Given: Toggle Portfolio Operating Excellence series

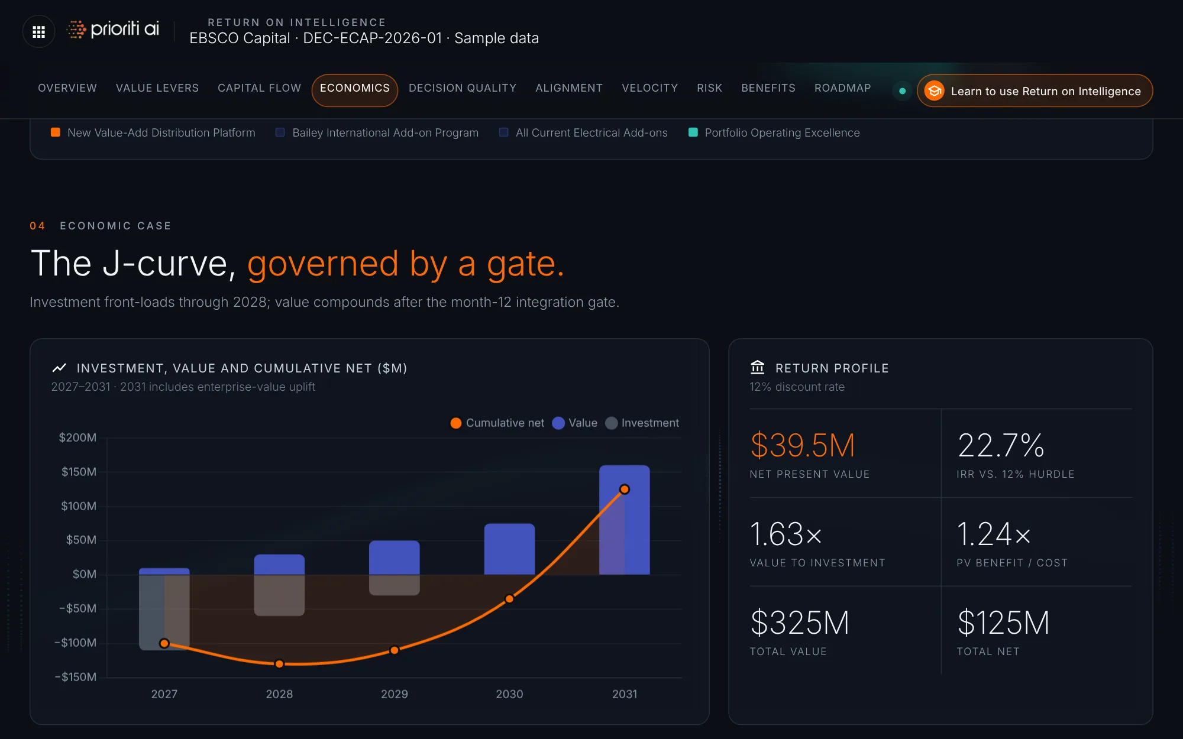Looking at the screenshot, I should (x=693, y=132).
